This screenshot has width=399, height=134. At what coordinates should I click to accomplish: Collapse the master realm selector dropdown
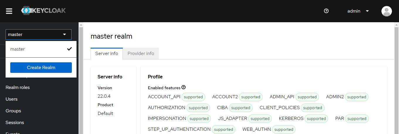[38, 35]
